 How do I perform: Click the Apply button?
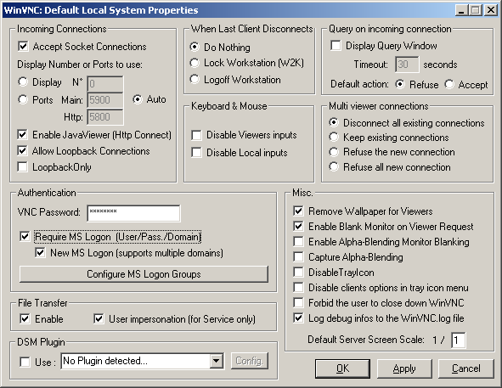(404, 368)
